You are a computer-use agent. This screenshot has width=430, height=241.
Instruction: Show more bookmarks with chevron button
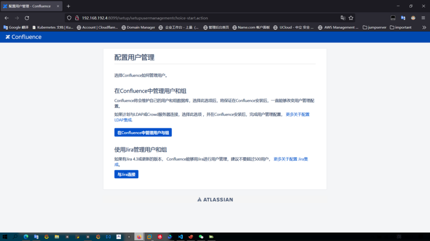[424, 28]
